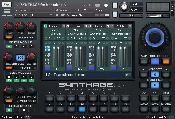Select preset slot 12
Screen dimensions: 175x119
[x=82, y=109]
